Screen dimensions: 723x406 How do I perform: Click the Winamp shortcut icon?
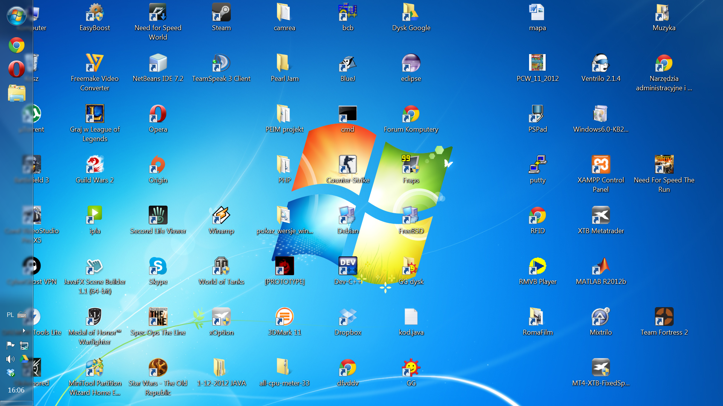tap(221, 220)
